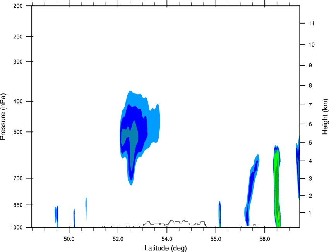Pick the 8 km height label
Screen dimensions: 329x252
[310, 86]
